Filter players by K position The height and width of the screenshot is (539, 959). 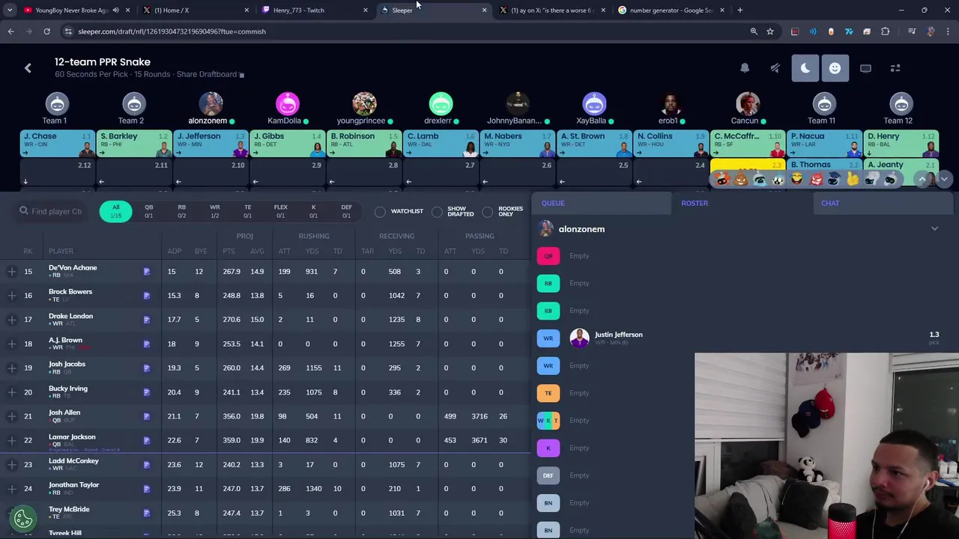(313, 211)
